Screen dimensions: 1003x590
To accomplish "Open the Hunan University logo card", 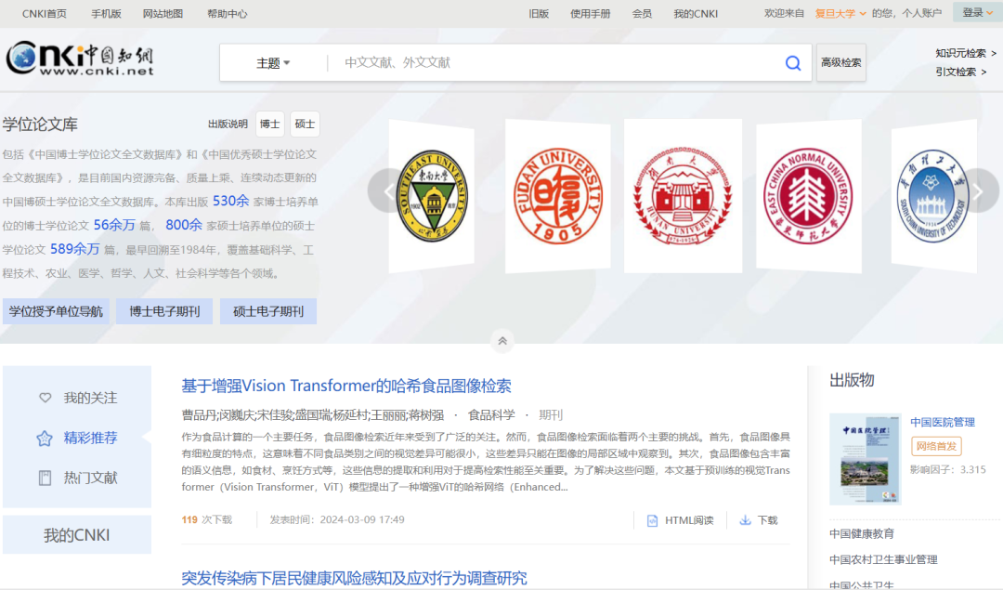I will click(x=683, y=196).
